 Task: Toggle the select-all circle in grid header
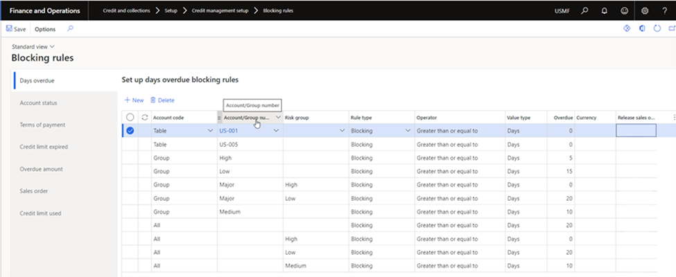tap(130, 118)
